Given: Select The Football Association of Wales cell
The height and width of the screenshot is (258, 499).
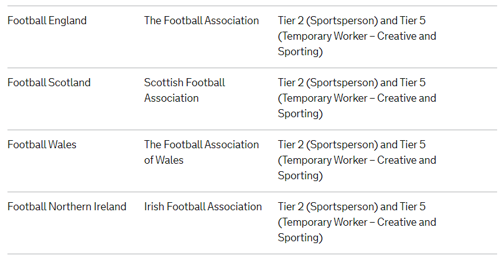Looking at the screenshot, I should 202,153.
